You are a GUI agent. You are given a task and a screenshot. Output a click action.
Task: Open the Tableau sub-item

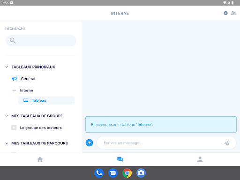pos(46,100)
